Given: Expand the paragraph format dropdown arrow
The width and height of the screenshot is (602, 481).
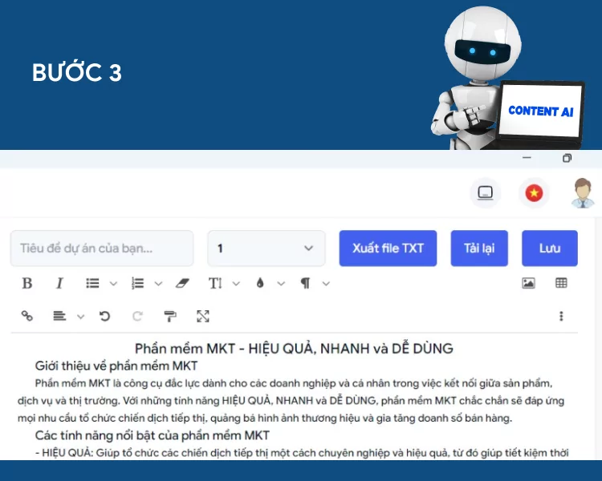Looking at the screenshot, I should coord(326,284).
